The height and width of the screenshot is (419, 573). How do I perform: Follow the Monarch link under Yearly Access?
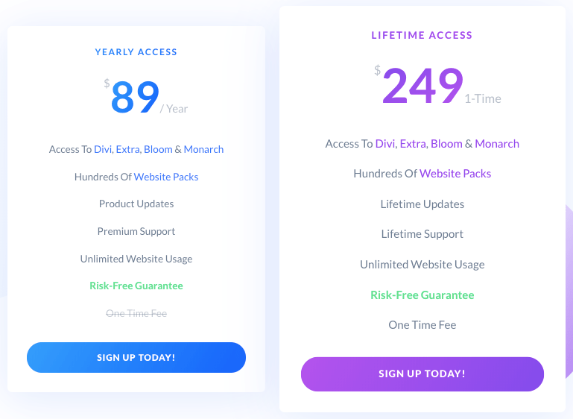tap(203, 149)
